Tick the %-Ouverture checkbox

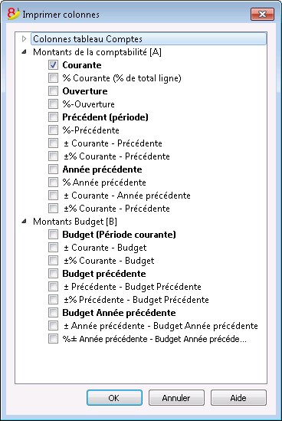click(53, 104)
